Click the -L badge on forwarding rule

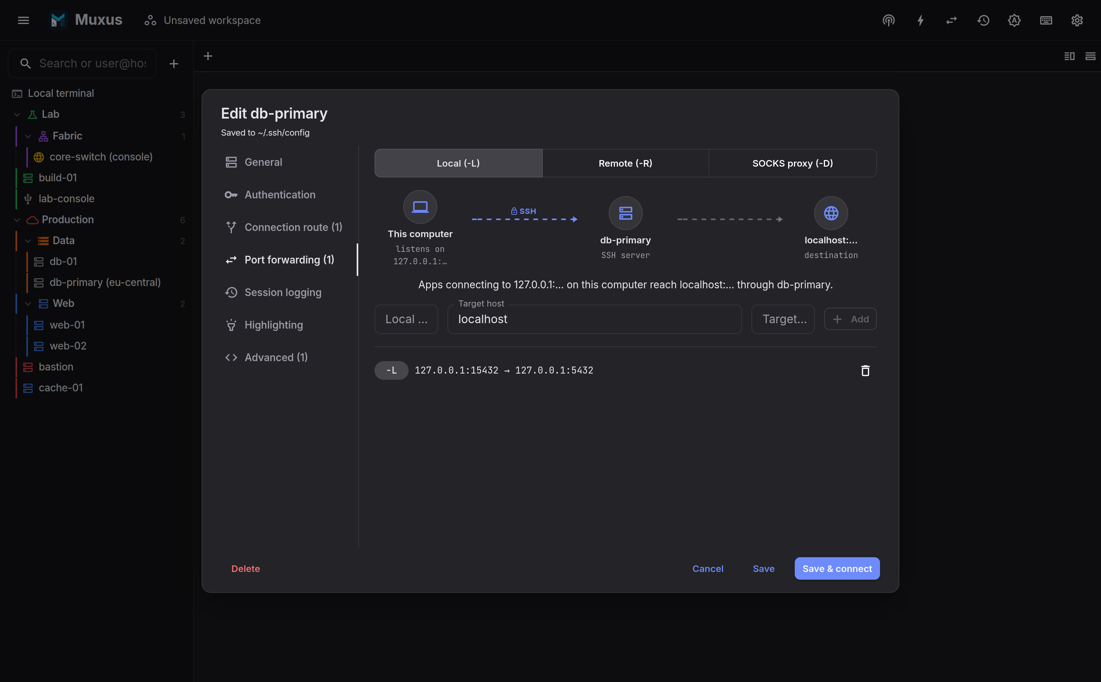tap(391, 370)
